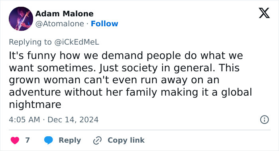Click the like count number 7
The height and width of the screenshot is (151, 279).
tap(28, 140)
